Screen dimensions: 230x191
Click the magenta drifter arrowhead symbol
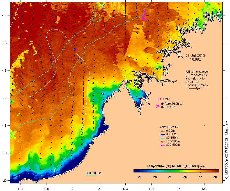coord(158,106)
